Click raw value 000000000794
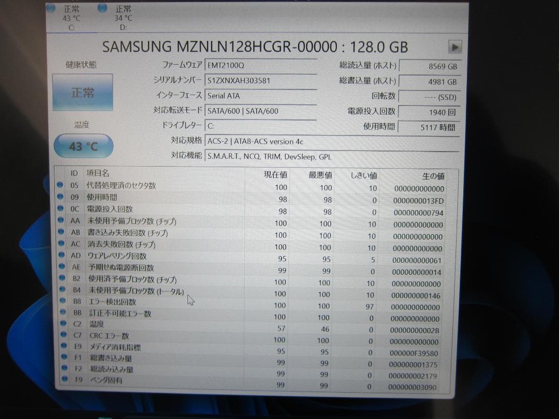The height and width of the screenshot is (419, 559). (419, 213)
